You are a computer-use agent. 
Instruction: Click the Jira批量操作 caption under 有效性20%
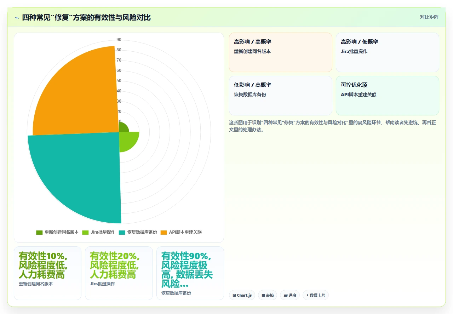click(102, 284)
